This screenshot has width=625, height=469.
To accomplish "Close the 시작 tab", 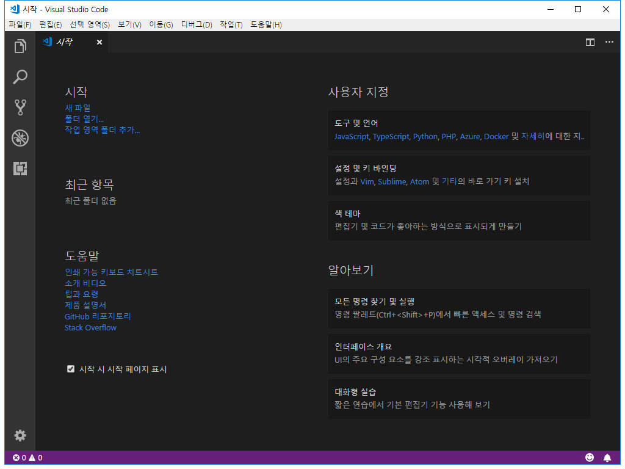I will [x=99, y=42].
